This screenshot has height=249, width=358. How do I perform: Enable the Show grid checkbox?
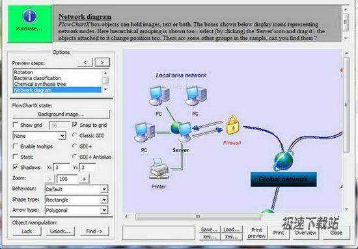pyautogui.click(x=16, y=125)
